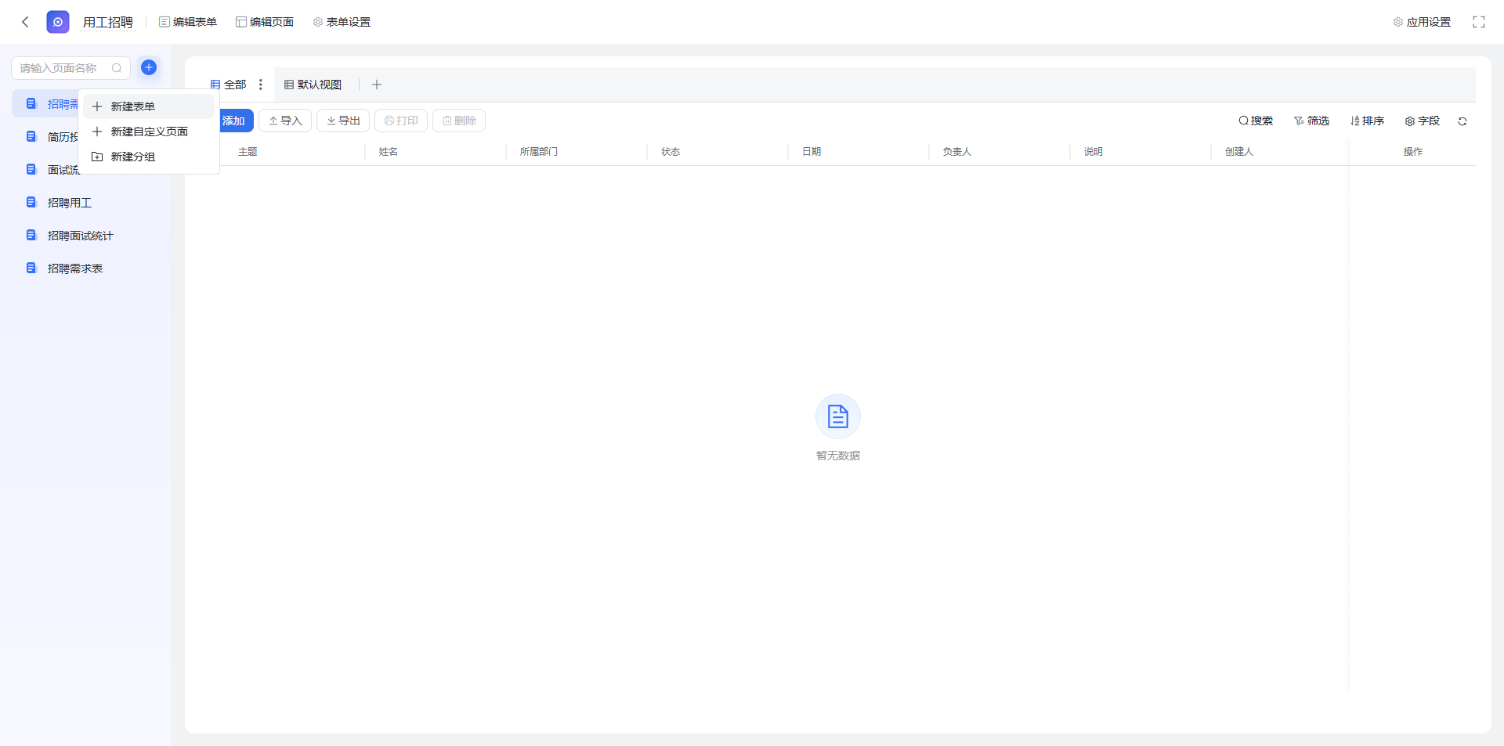Click the 姓名 column header
The height and width of the screenshot is (746, 1504).
pyautogui.click(x=389, y=152)
